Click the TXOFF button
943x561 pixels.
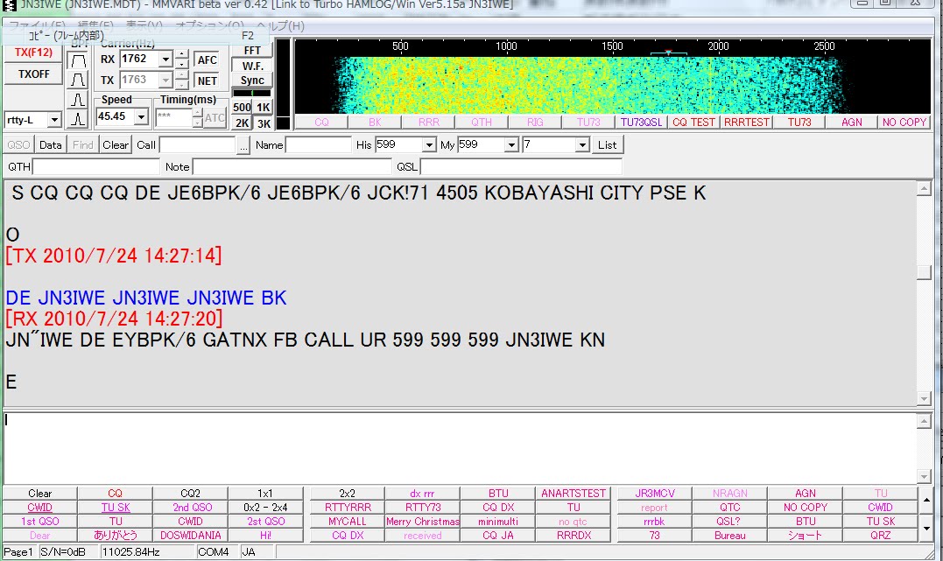pos(33,74)
